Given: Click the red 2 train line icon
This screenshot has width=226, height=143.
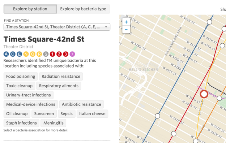Looking at the screenshot, I should (x=59, y=54).
